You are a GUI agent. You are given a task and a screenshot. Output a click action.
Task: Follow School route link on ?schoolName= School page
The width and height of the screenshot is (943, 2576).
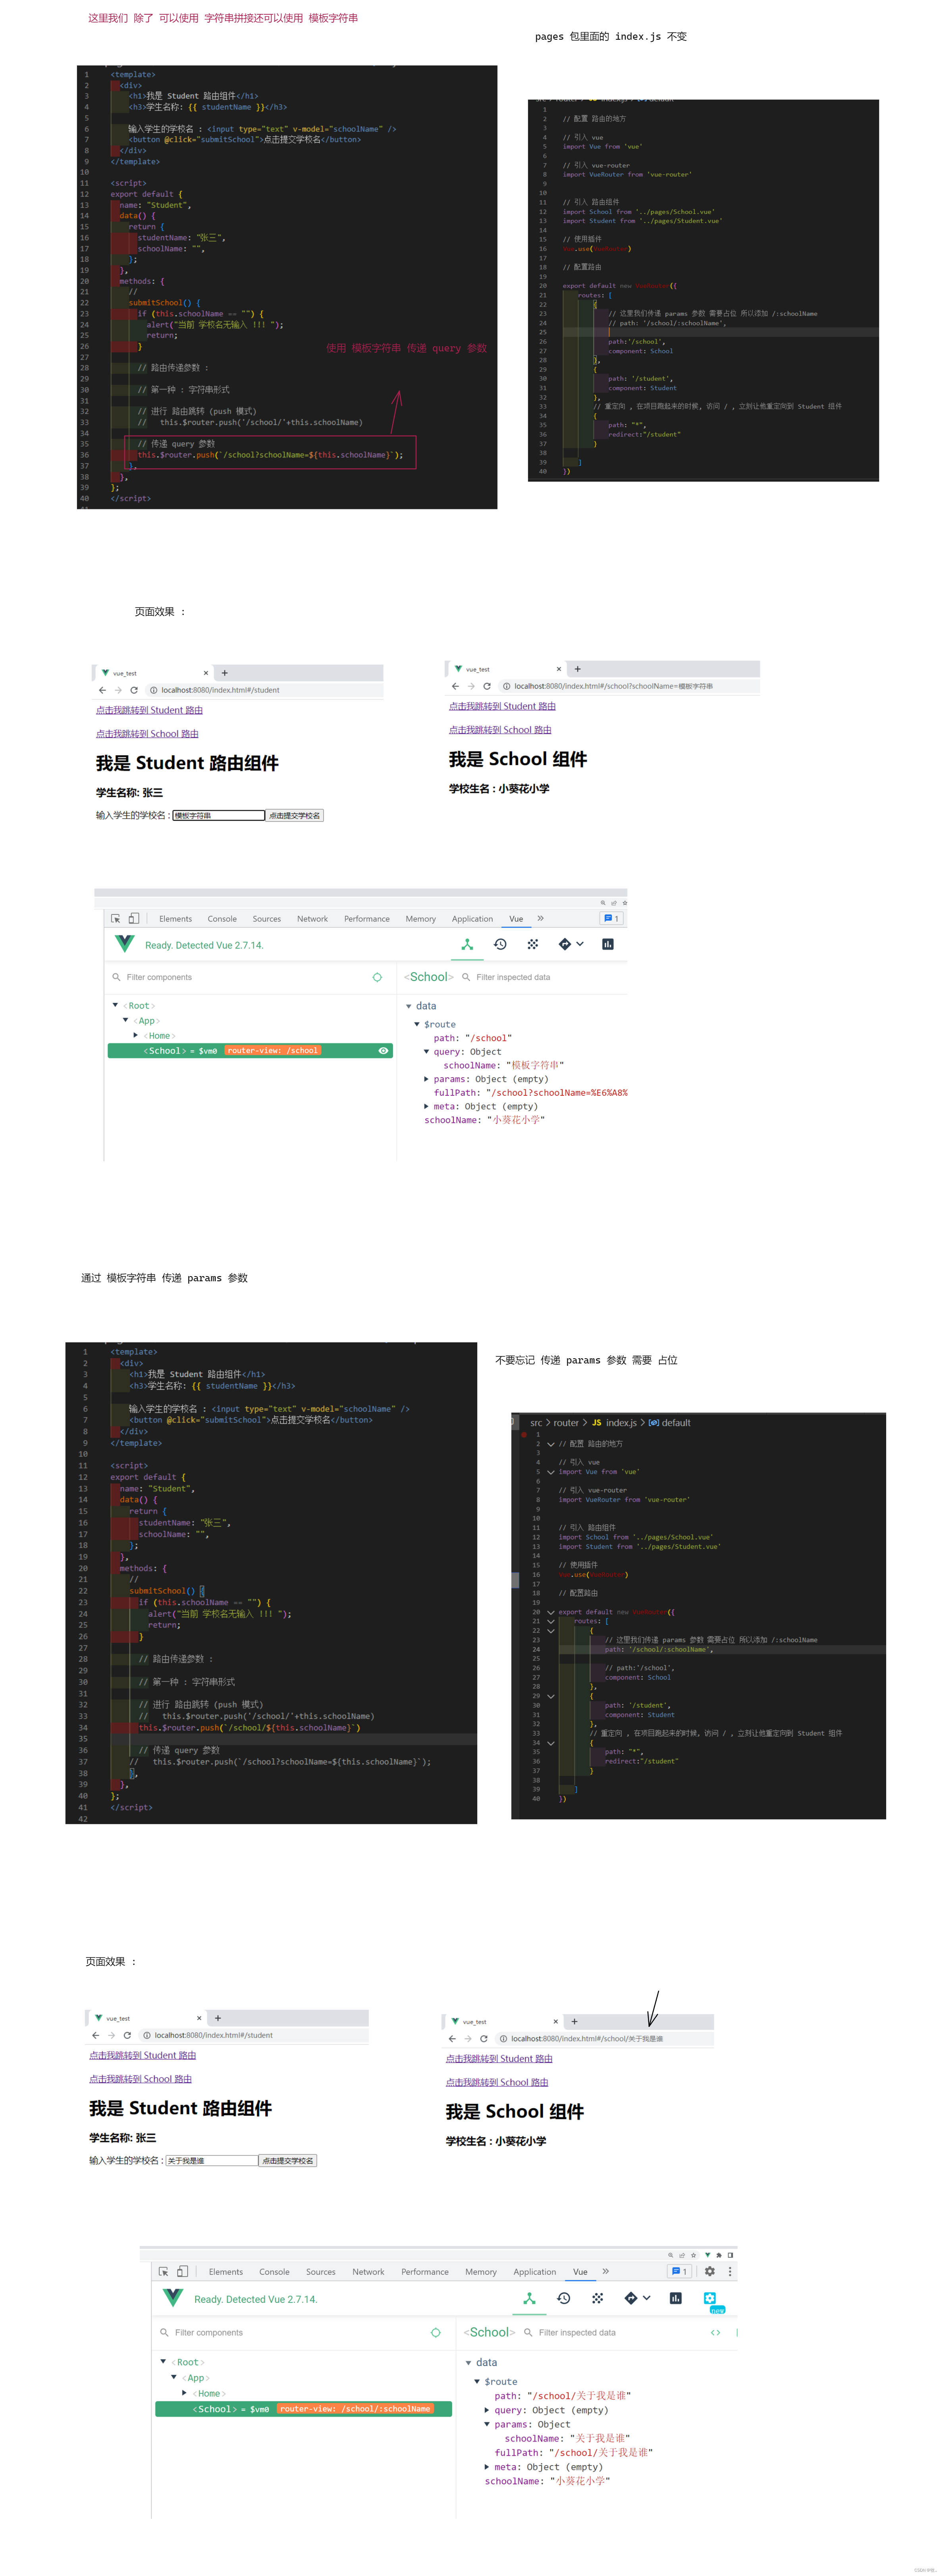tap(500, 730)
